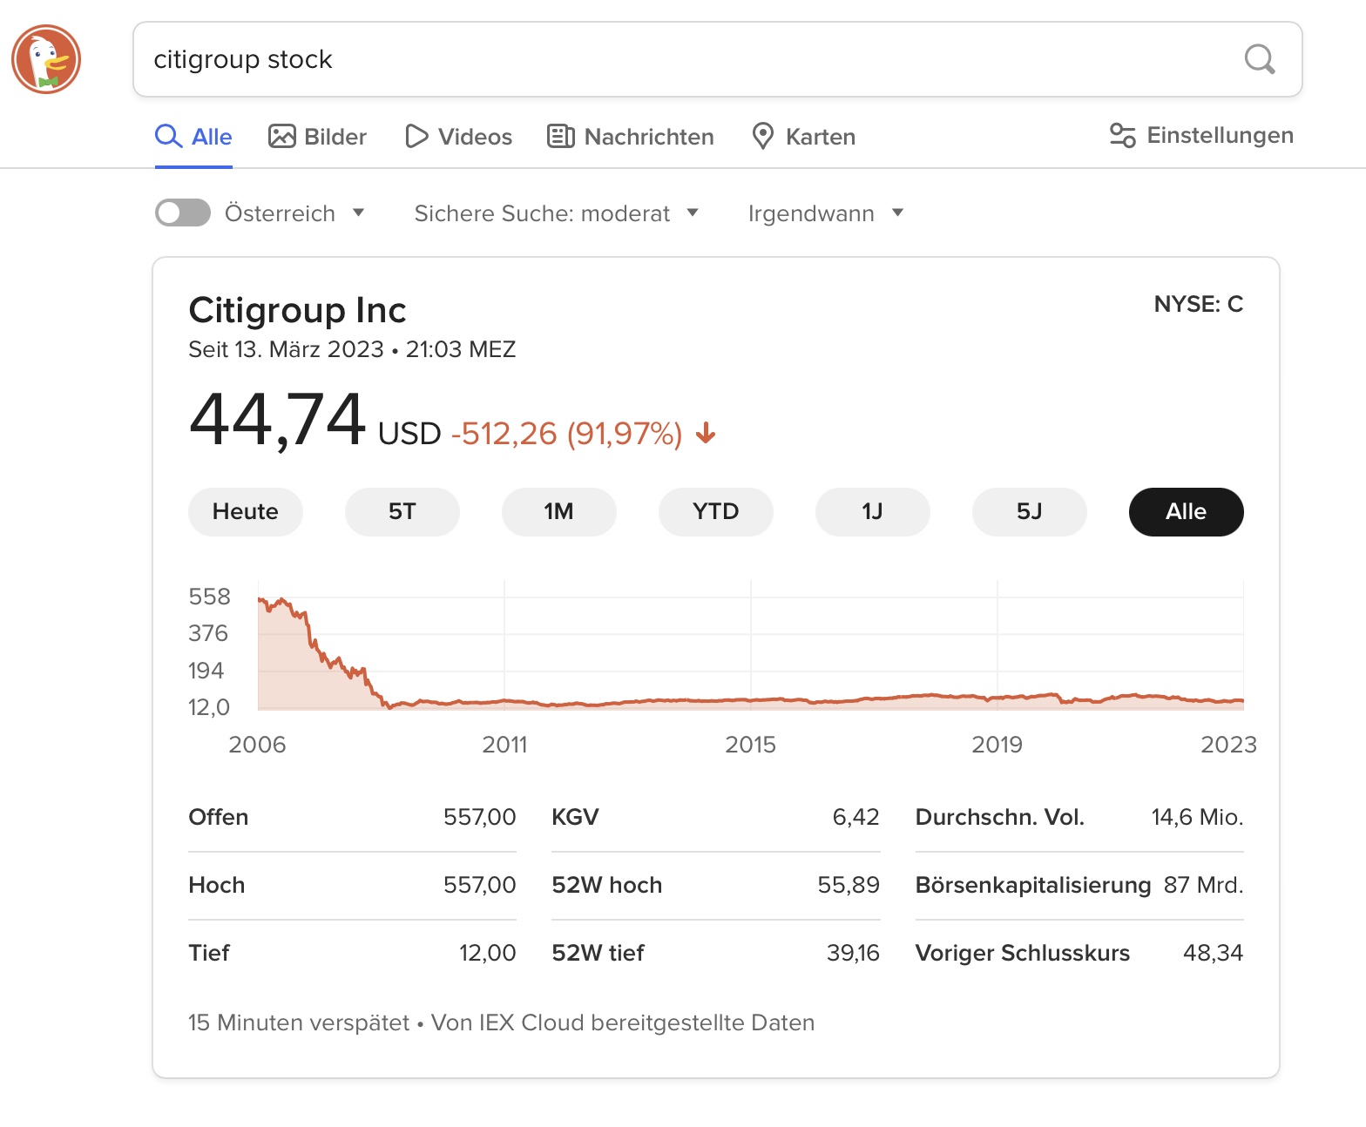The image size is (1366, 1127).
Task: Click the NYSE: C ticker label
Action: pos(1199,304)
